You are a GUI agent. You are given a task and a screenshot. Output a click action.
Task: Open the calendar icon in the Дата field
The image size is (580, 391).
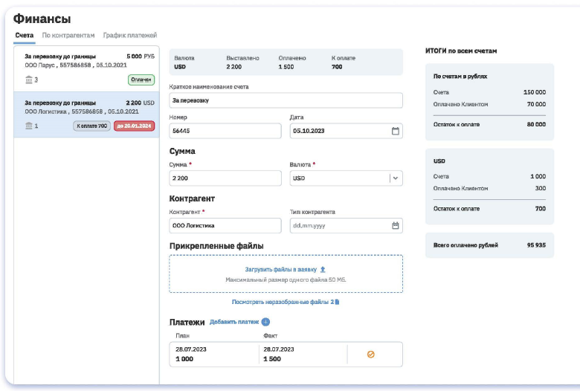point(396,131)
